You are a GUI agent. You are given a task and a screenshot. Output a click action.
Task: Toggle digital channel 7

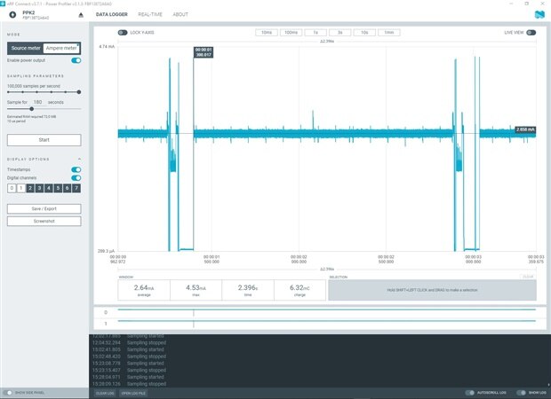(76, 188)
